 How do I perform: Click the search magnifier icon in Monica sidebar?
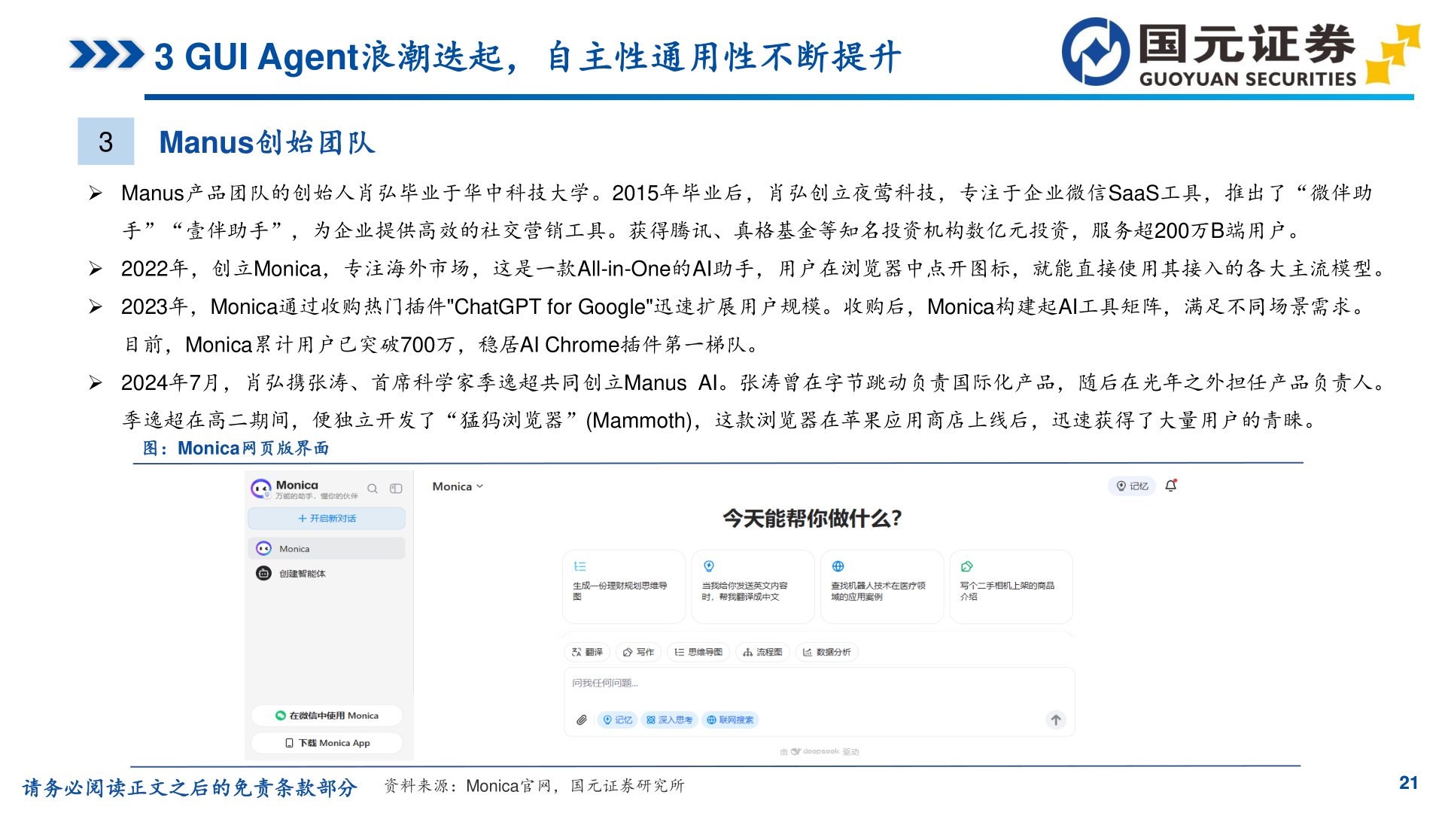click(373, 489)
